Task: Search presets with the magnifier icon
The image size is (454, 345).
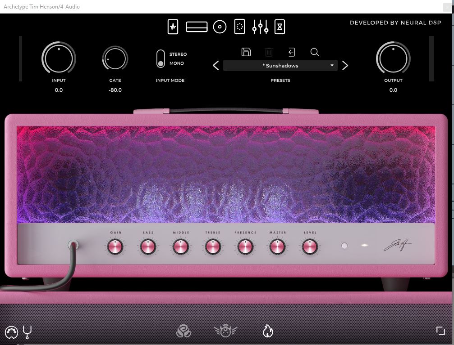Action: pos(314,52)
